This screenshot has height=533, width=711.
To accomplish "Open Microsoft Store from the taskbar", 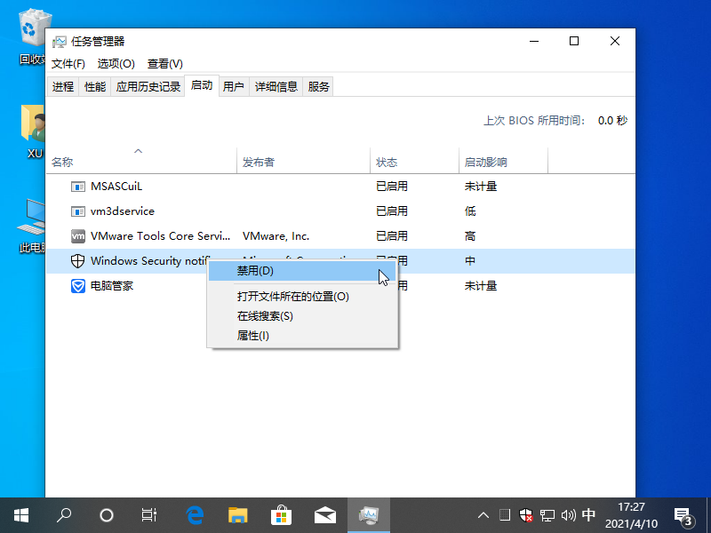I will point(281,514).
